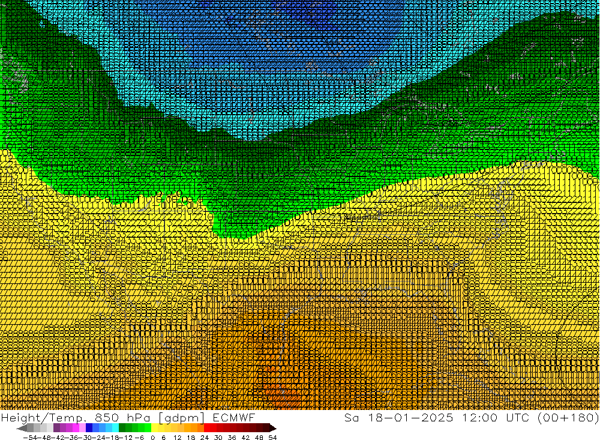The height and width of the screenshot is (440, 600).
Task: Click the legend value '0'
Action: tap(152, 438)
